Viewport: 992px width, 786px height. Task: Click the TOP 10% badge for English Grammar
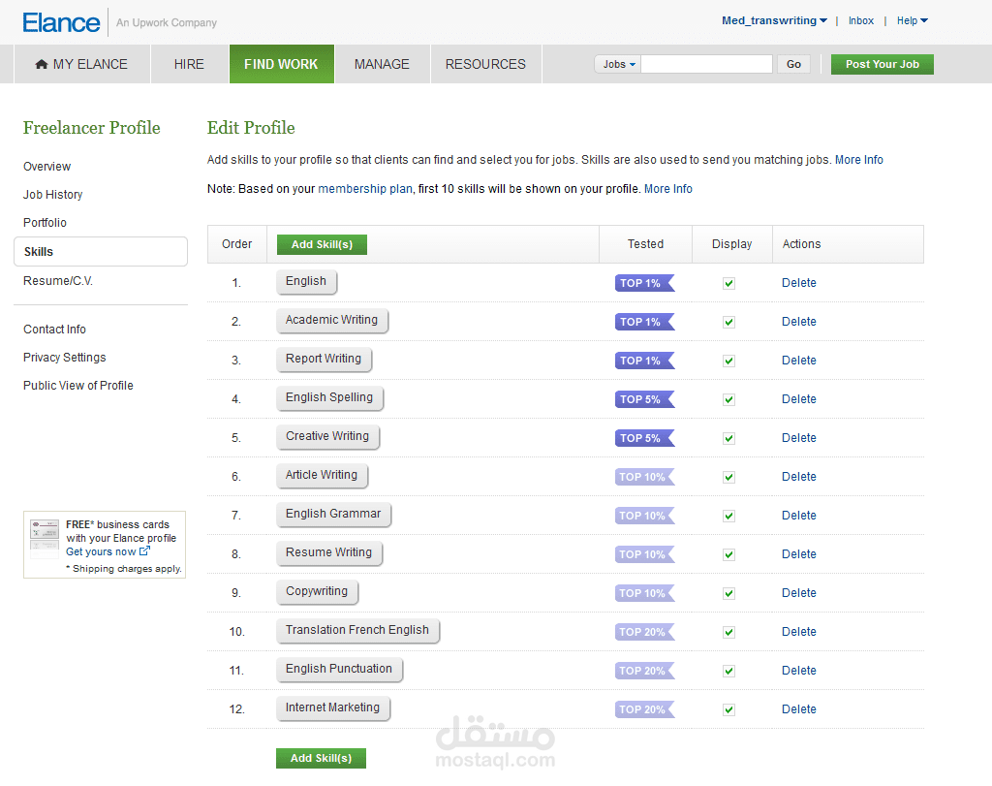coord(644,516)
